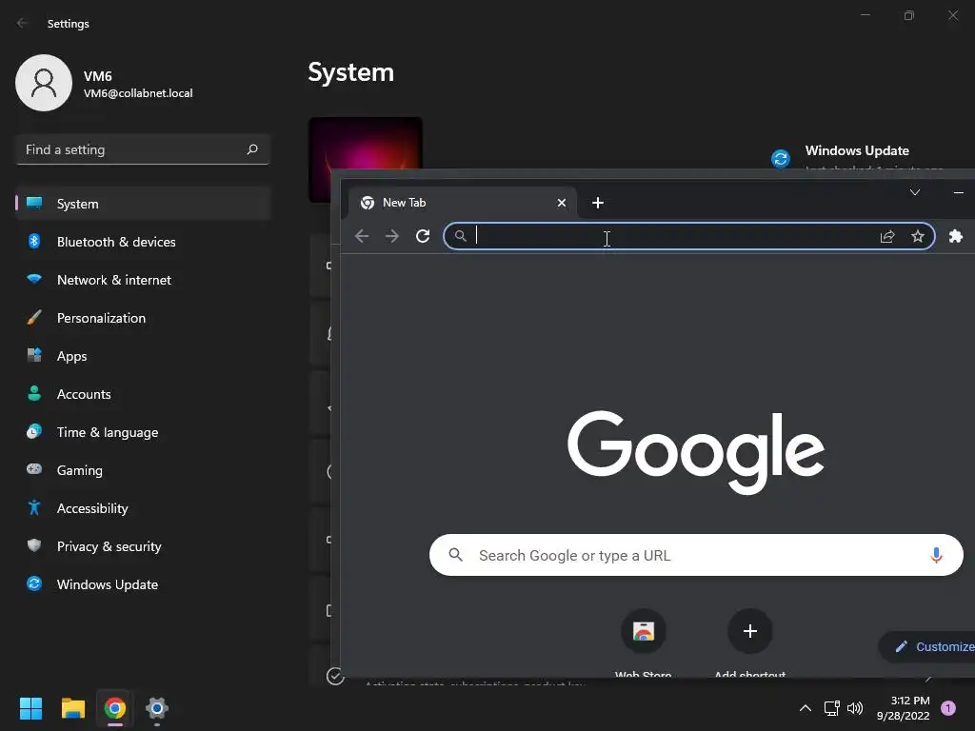Open Time & language settings
The image size is (975, 731).
point(144,432)
